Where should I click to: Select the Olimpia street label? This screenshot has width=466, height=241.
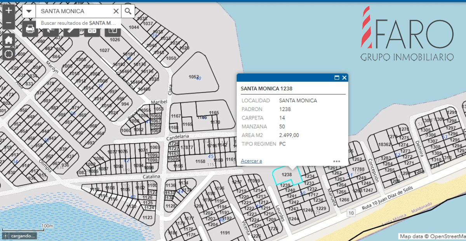click(45, 167)
